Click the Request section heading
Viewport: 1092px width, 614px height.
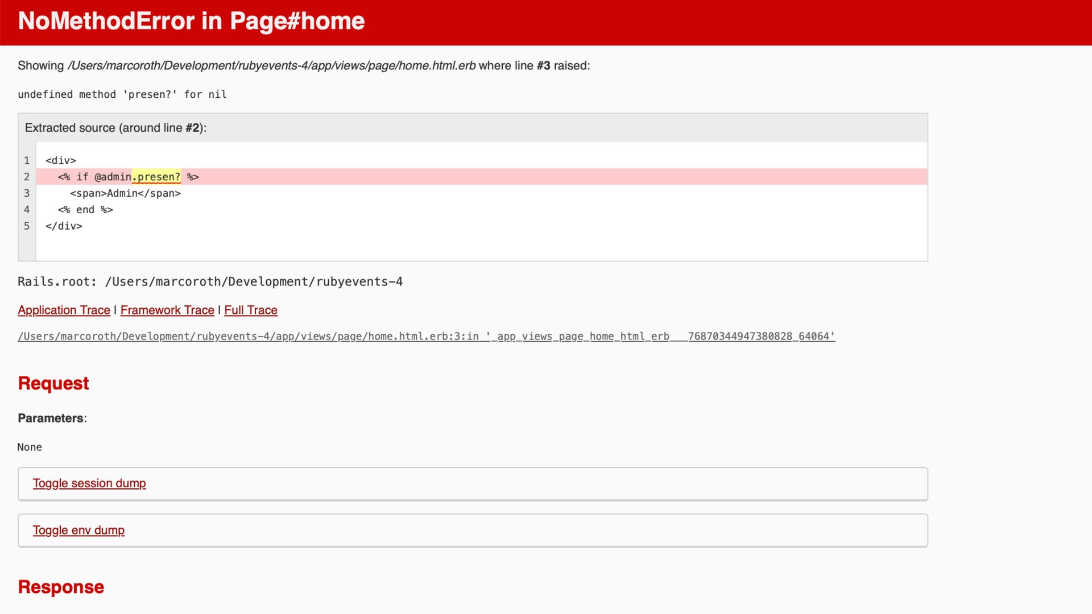53,383
